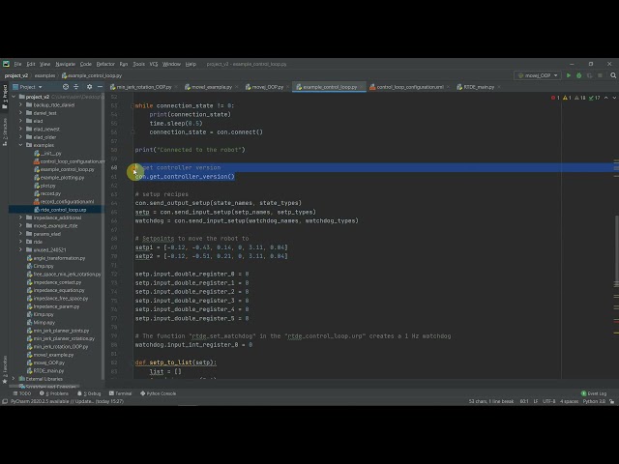The image size is (619, 464).
Task: Collapse the examples folder
Action: tap(21, 145)
